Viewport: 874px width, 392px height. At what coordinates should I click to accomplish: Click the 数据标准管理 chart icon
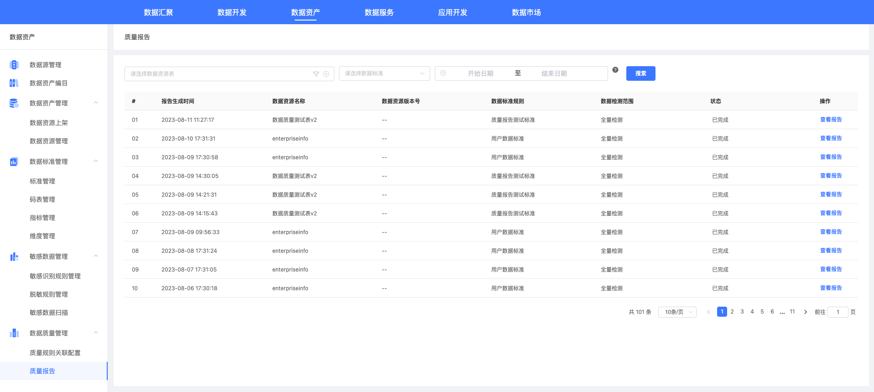(14, 162)
